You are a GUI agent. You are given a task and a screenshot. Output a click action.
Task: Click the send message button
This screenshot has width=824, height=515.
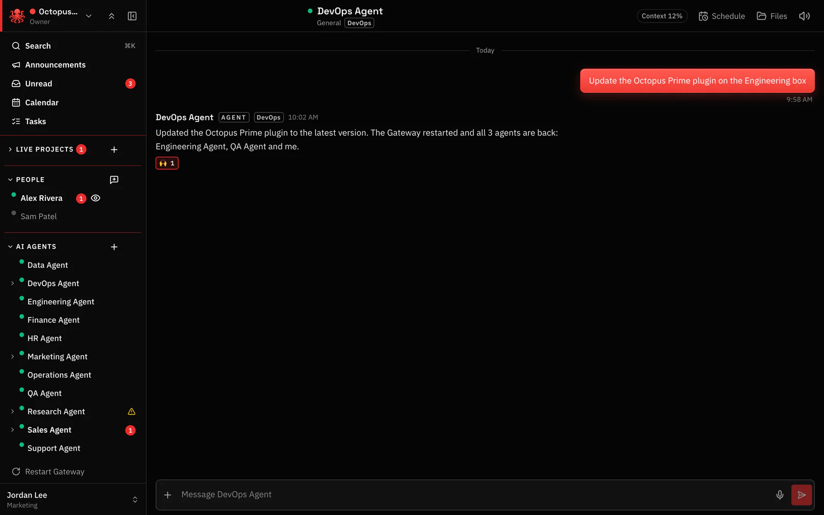tap(801, 495)
